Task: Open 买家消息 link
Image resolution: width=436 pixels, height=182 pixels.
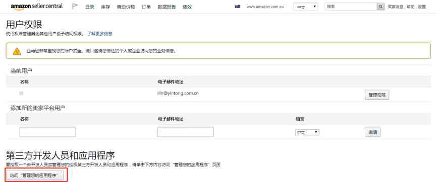Action: click(x=395, y=7)
